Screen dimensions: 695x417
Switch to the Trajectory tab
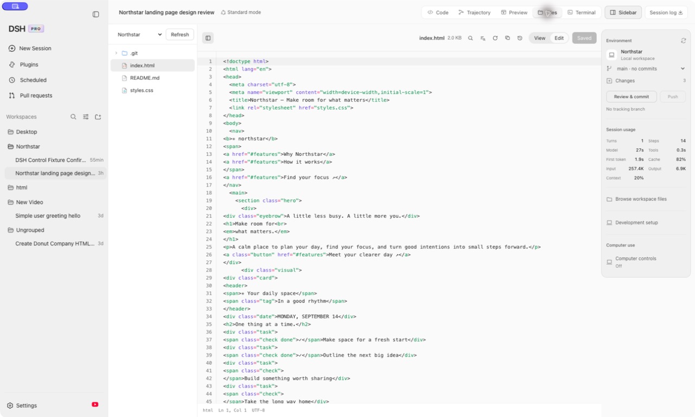pyautogui.click(x=474, y=12)
